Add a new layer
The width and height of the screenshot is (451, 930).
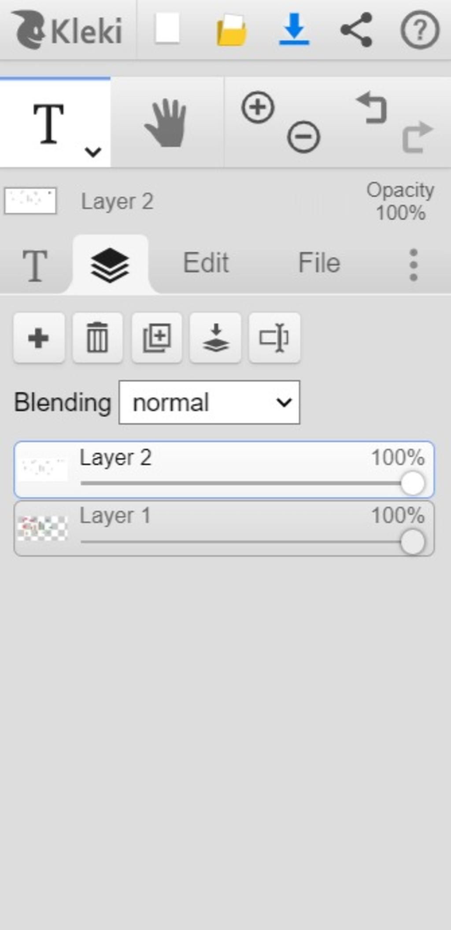[39, 338]
